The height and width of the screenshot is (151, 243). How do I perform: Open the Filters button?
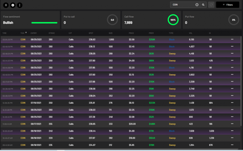(228, 5)
